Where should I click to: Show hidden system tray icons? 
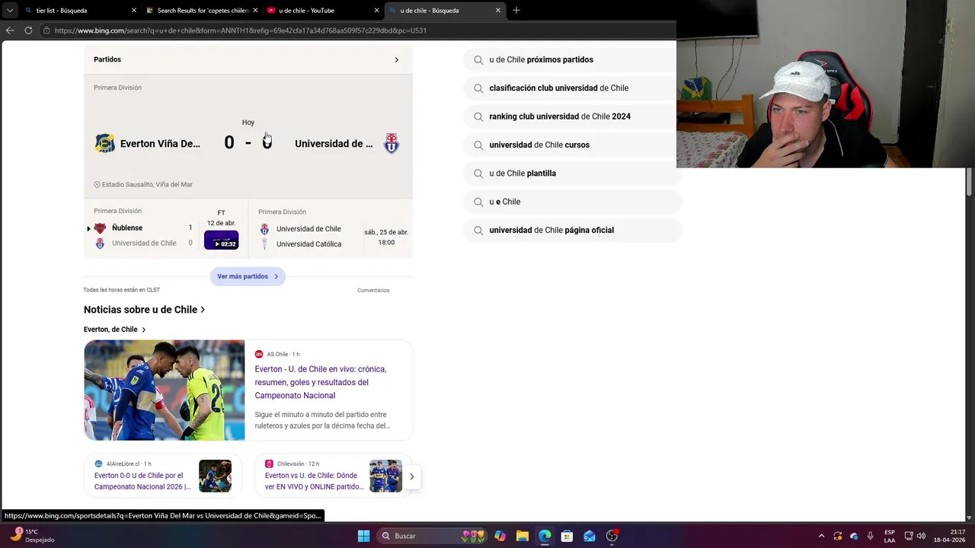click(x=821, y=536)
